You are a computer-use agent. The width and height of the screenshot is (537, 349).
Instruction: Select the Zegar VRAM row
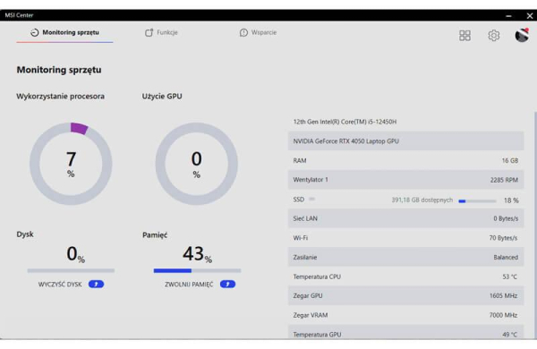405,315
